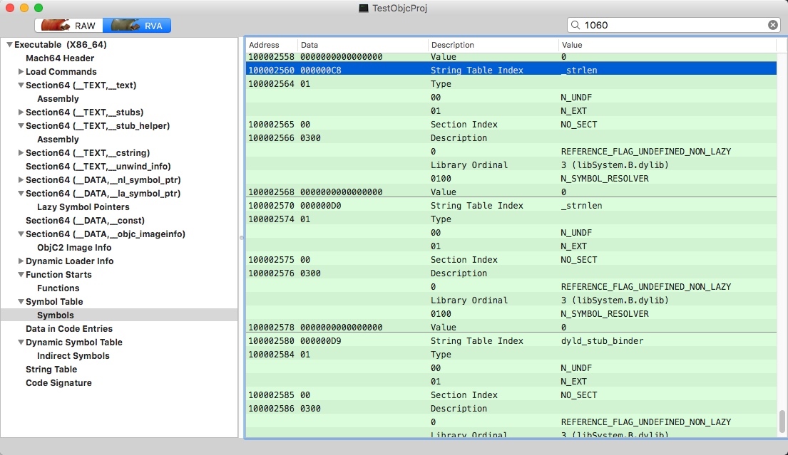788x455 pixels.
Task: Select Indirect Symbols in the sidebar
Action: tap(73, 356)
